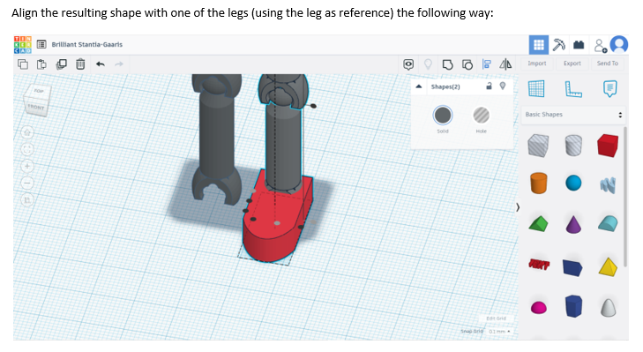Click the Paste tool icon

point(41,64)
